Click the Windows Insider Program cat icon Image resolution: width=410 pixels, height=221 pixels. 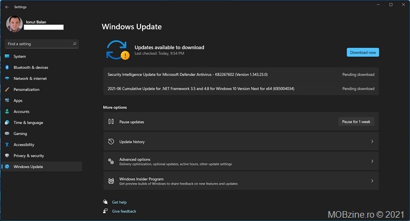(111, 181)
